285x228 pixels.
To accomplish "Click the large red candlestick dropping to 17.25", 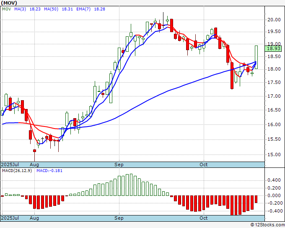I will tap(232, 76).
